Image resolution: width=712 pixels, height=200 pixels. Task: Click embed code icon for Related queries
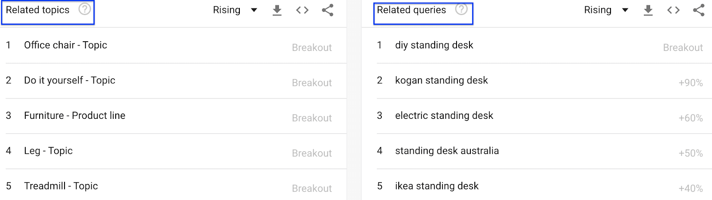click(673, 10)
